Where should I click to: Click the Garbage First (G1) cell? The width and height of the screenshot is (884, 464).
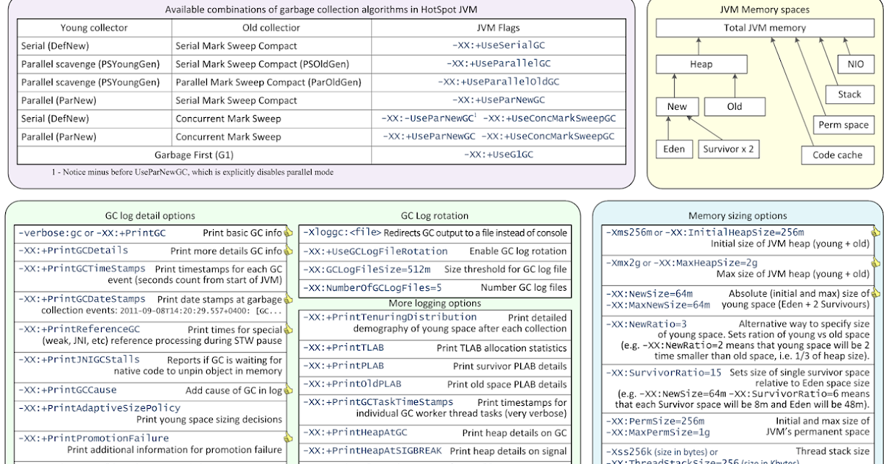point(194,155)
